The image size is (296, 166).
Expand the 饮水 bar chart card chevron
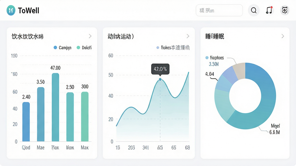coord(90,36)
